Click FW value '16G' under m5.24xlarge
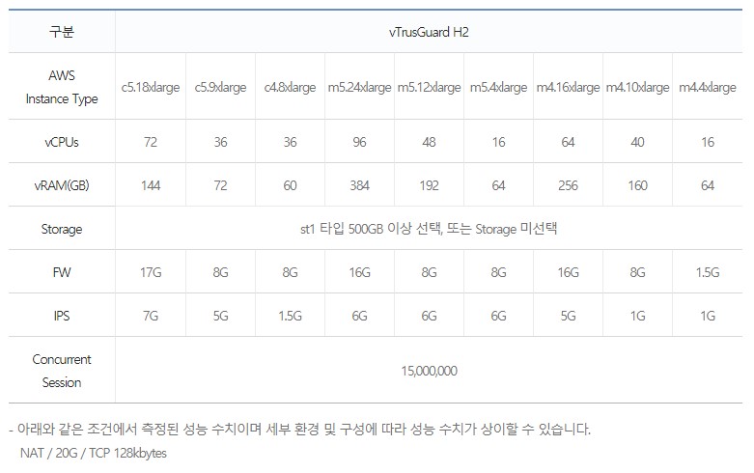 point(360,272)
